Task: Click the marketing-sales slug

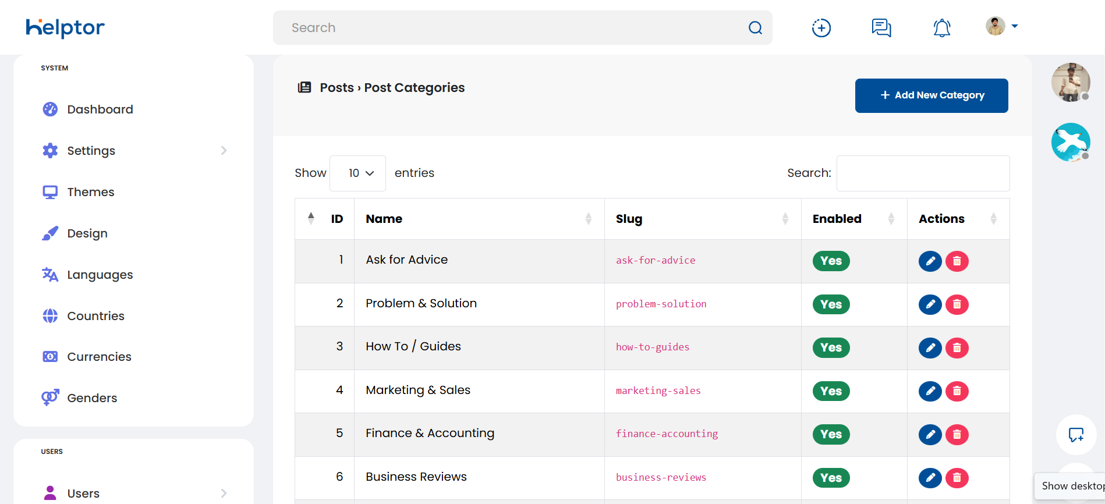Action: click(658, 391)
